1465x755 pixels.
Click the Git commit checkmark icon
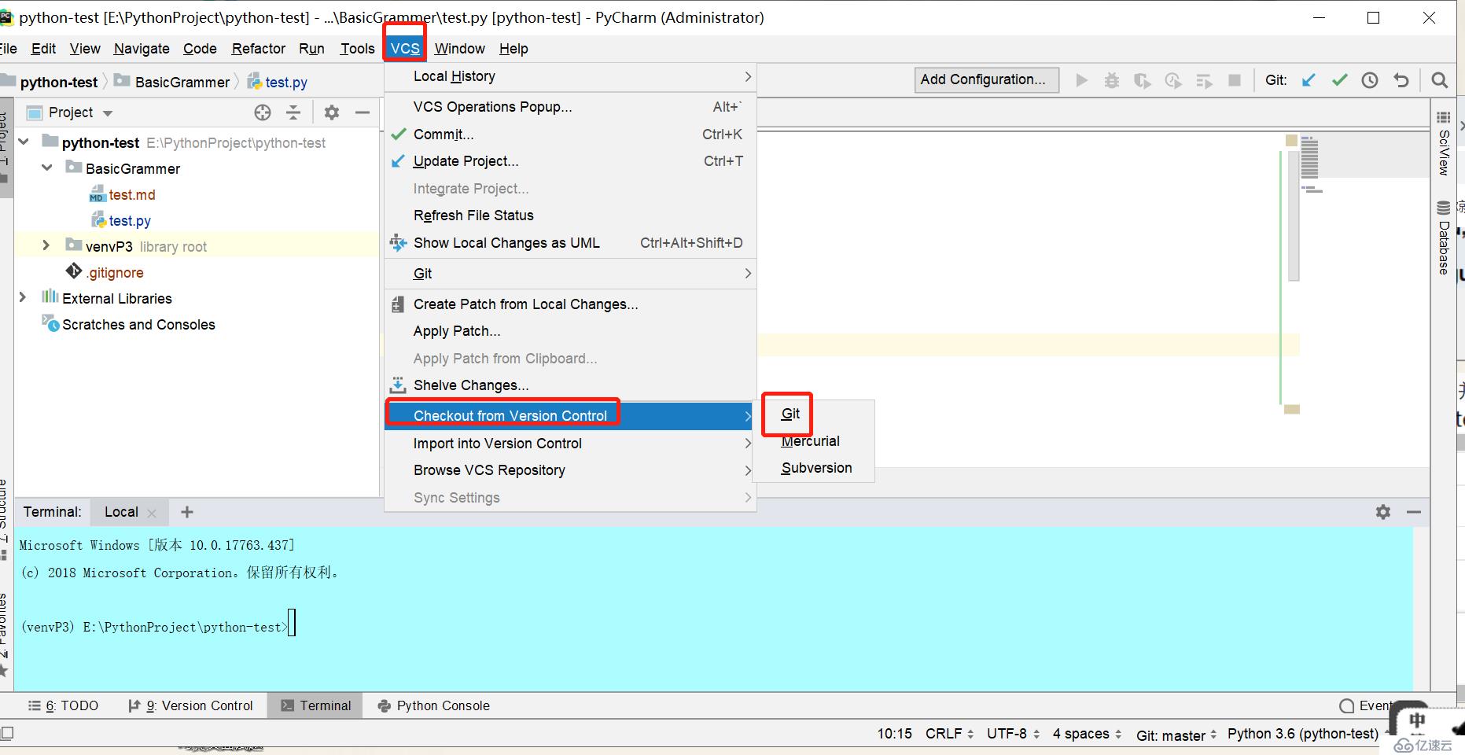[x=1339, y=80]
